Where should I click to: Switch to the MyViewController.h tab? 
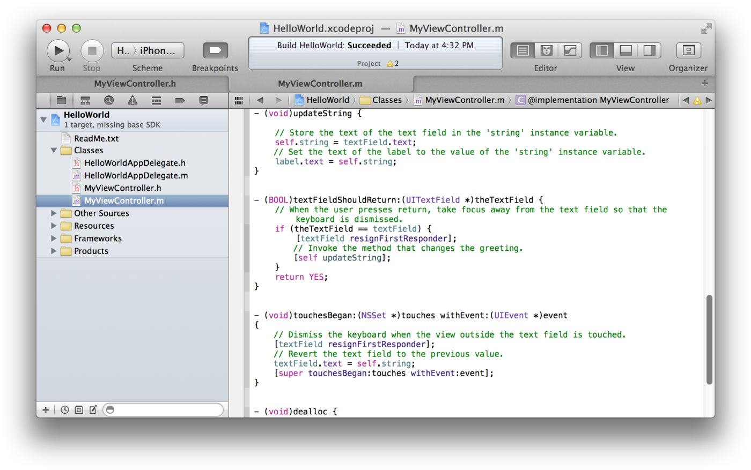(x=135, y=84)
